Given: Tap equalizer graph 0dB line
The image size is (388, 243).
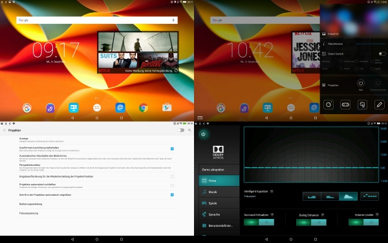Looking at the screenshot, I should pos(311,168).
